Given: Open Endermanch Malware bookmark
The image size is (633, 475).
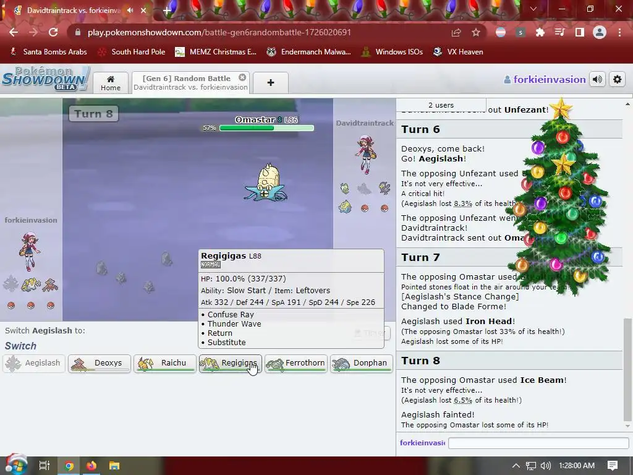Looking at the screenshot, I should (309, 52).
